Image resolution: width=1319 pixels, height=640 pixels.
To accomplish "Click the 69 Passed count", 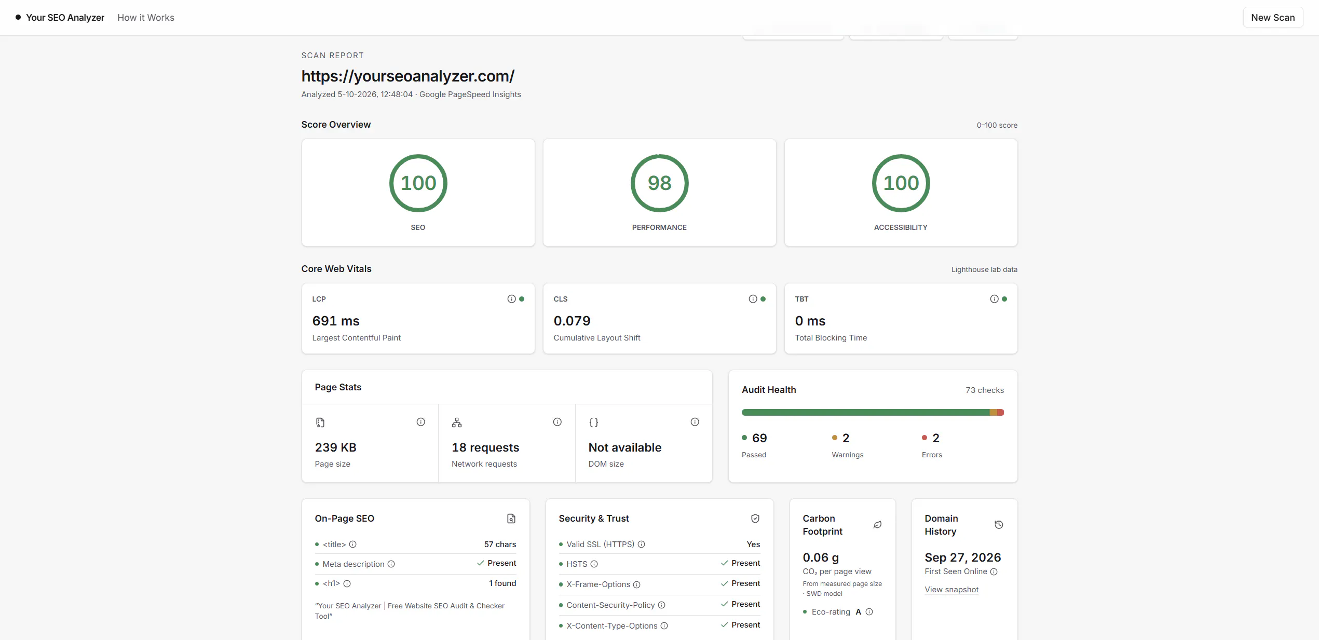I will (759, 438).
